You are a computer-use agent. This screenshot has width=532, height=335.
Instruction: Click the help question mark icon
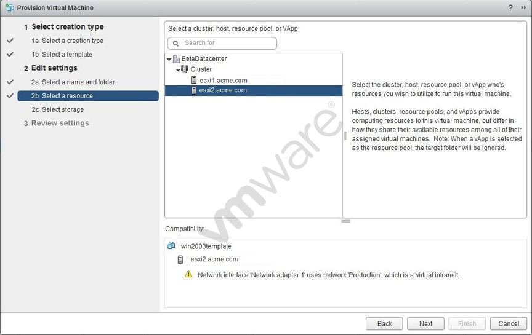coord(510,7)
